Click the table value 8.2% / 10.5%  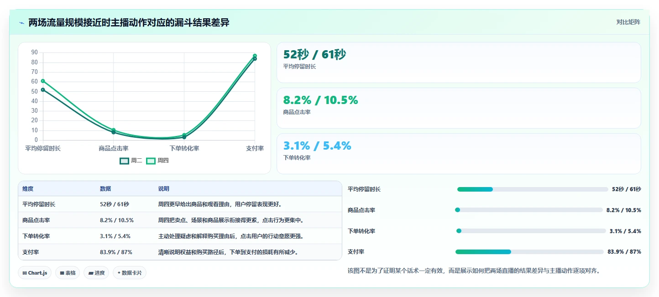117,220
